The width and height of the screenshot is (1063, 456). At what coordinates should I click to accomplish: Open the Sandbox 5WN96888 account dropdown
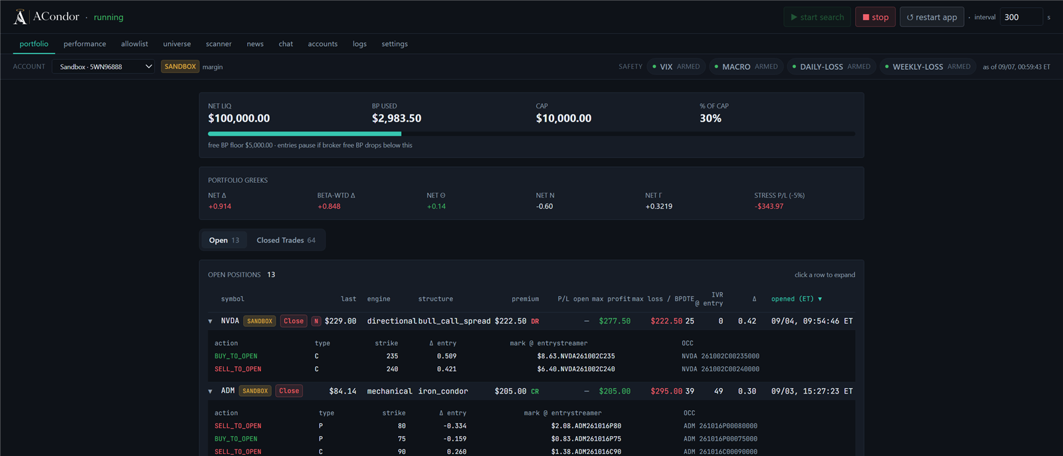(x=104, y=66)
